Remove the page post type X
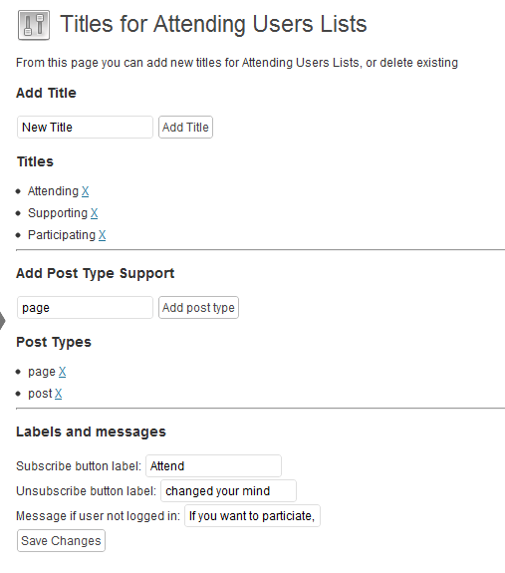 62,372
